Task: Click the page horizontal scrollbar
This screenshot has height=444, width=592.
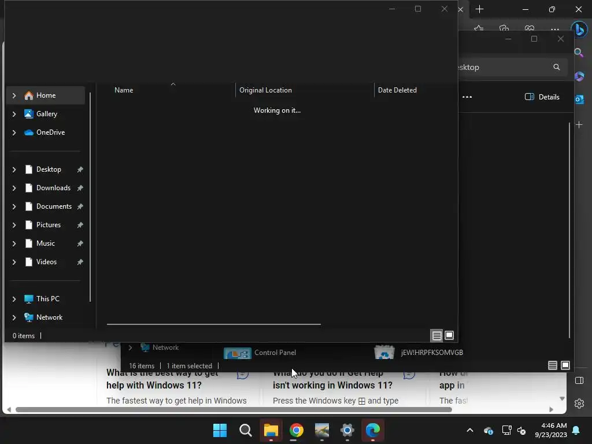Action: pyautogui.click(x=234, y=410)
